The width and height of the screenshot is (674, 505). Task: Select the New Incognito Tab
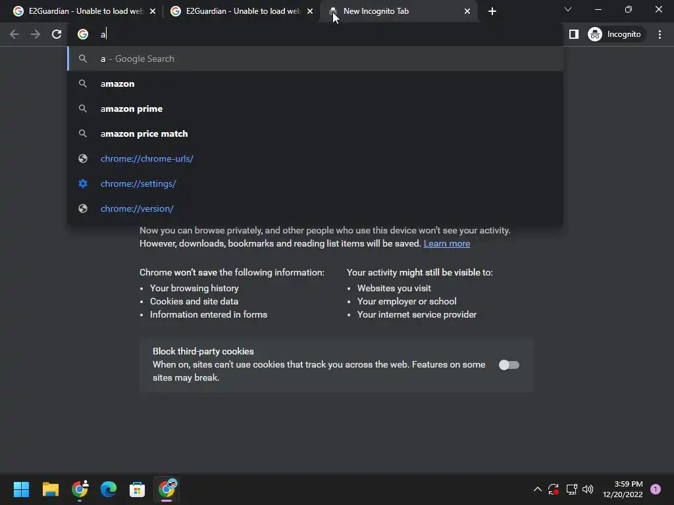(398, 11)
